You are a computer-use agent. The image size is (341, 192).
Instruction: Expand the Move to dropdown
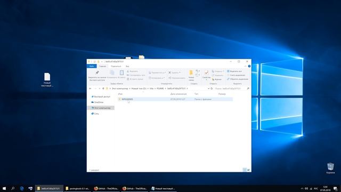[x=165, y=73]
